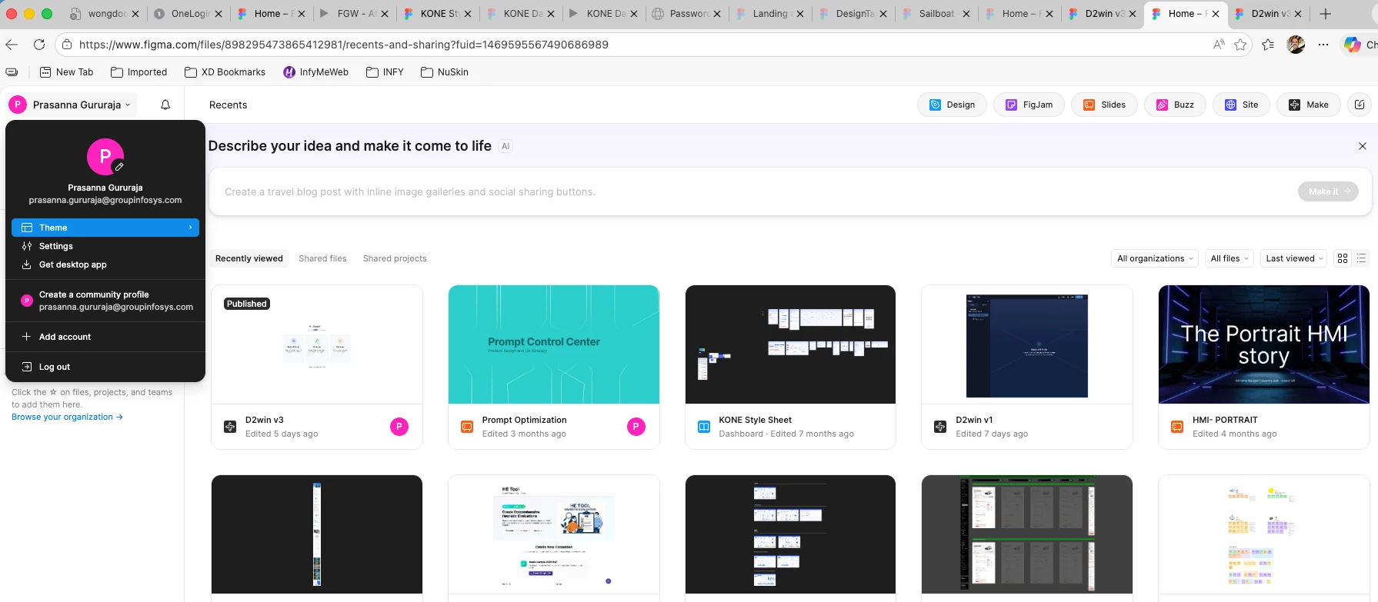The width and height of the screenshot is (1378, 602).
Task: Open the Last viewed sort dropdown
Action: coord(1294,258)
